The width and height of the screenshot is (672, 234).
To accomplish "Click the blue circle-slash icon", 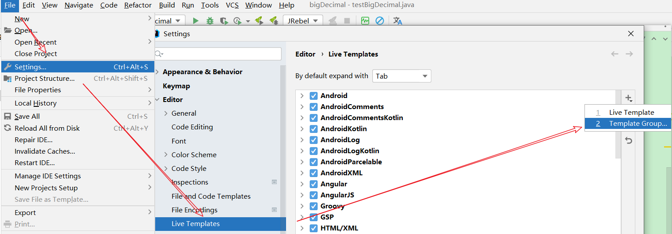I will 379,21.
